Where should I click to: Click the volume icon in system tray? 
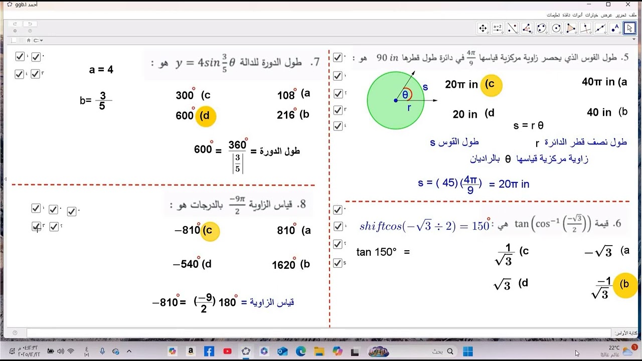pyautogui.click(x=61, y=351)
